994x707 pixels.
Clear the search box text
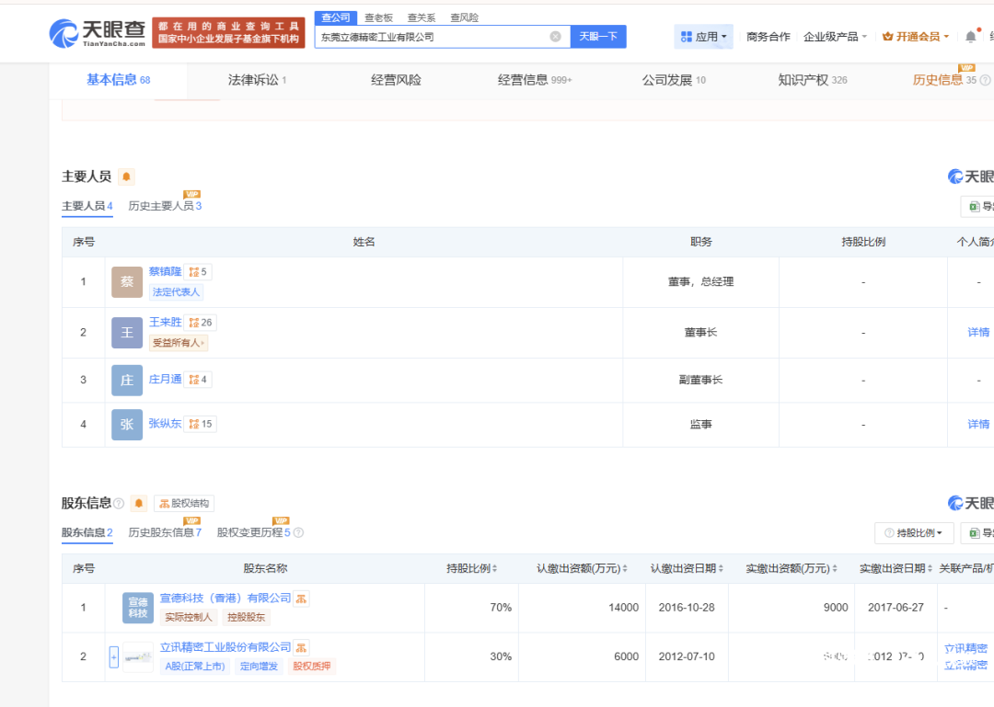(555, 37)
